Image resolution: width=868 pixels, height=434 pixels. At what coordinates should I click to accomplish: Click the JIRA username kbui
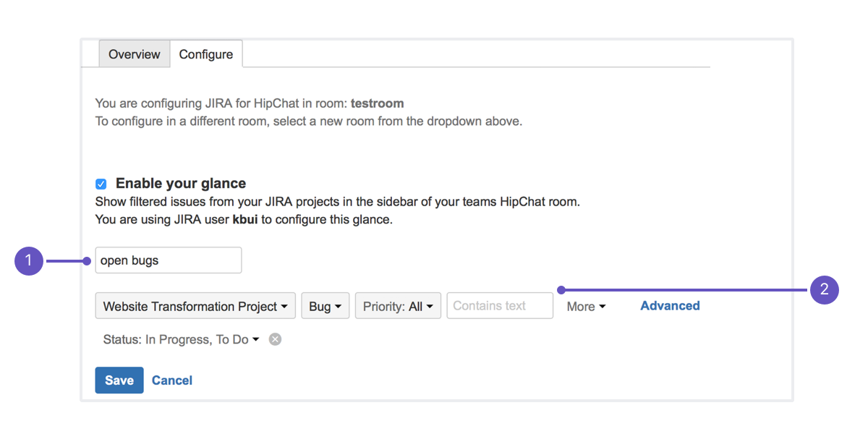point(246,219)
